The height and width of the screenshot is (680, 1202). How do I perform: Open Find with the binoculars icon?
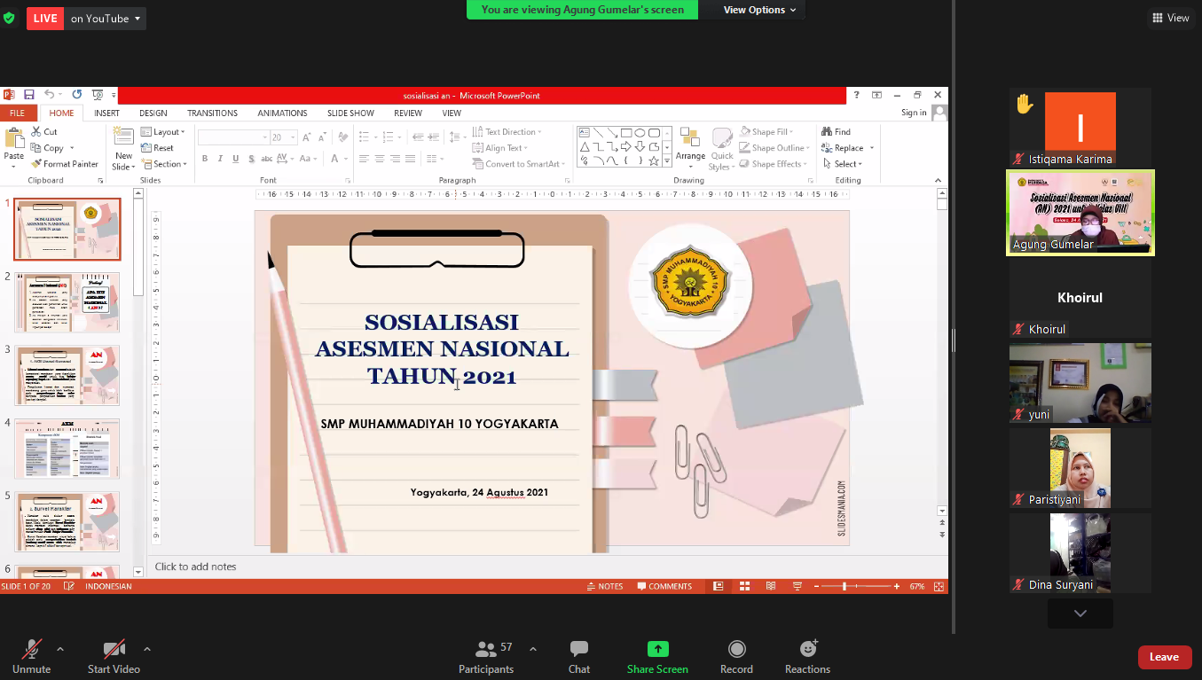827,132
